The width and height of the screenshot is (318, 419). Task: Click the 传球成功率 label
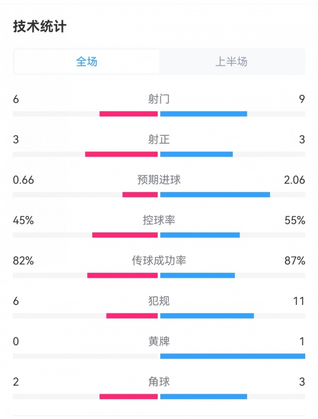pyautogui.click(x=159, y=261)
